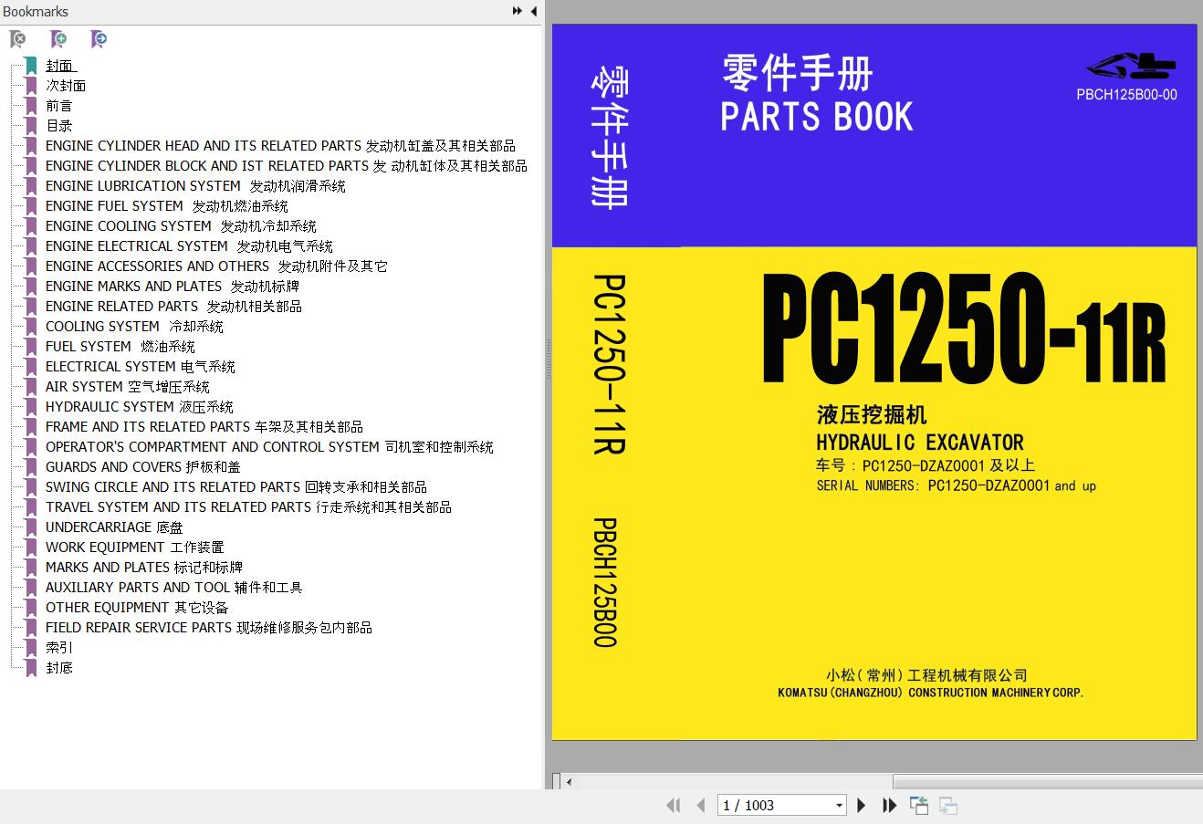
Task: Select ENGINE CYLINDER HEAD AND ITS RELATED PARTS bookmark
Action: click(x=280, y=146)
